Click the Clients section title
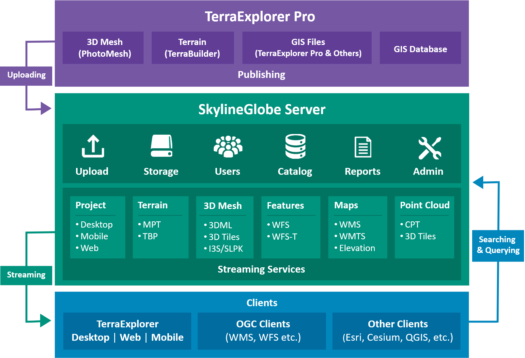The height and width of the screenshot is (358, 525). pyautogui.click(x=262, y=303)
